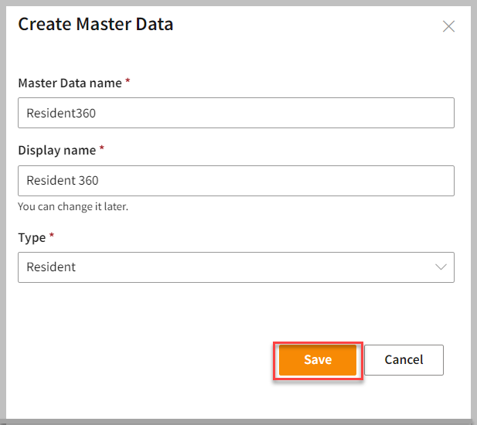Close the Create Master Data dialog
Screen dimensions: 477x425
[x=448, y=26]
